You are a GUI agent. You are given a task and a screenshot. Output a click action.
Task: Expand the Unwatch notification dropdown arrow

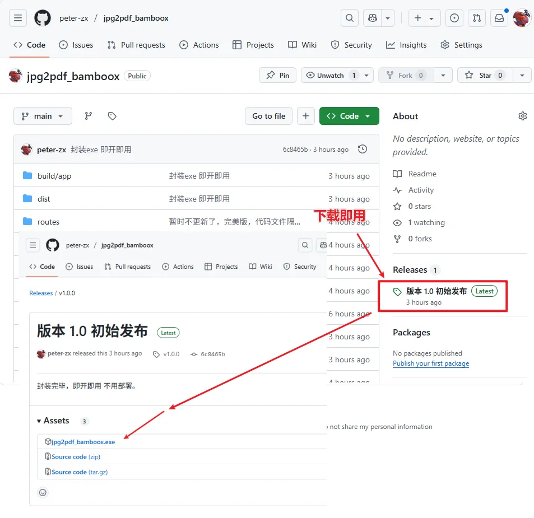click(366, 75)
